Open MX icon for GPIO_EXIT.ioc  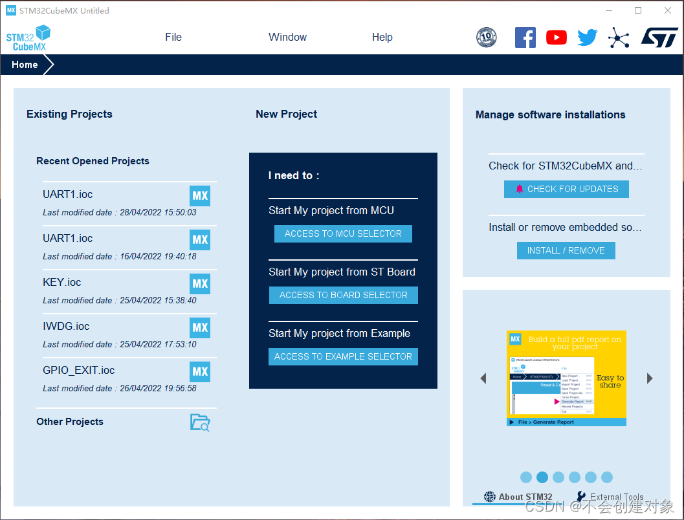[x=200, y=372]
